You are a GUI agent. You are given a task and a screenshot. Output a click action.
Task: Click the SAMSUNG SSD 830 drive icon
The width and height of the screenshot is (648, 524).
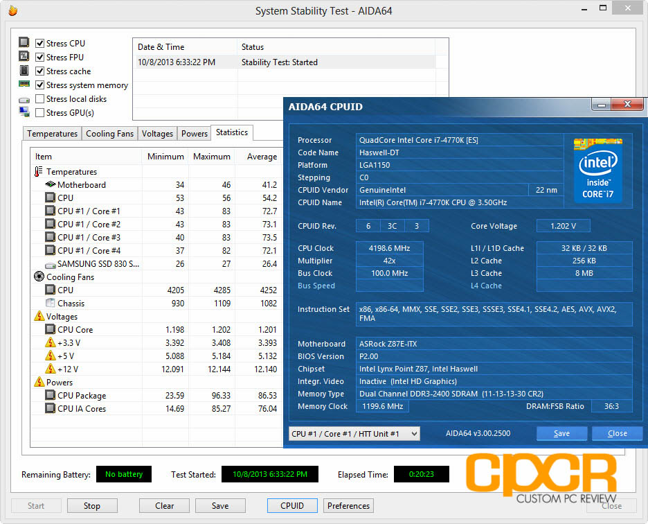[51, 265]
